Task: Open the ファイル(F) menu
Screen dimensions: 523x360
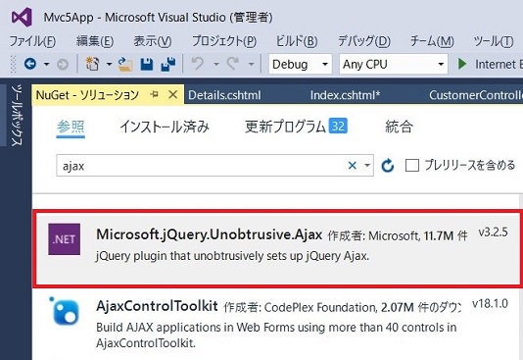Action: [x=32, y=41]
